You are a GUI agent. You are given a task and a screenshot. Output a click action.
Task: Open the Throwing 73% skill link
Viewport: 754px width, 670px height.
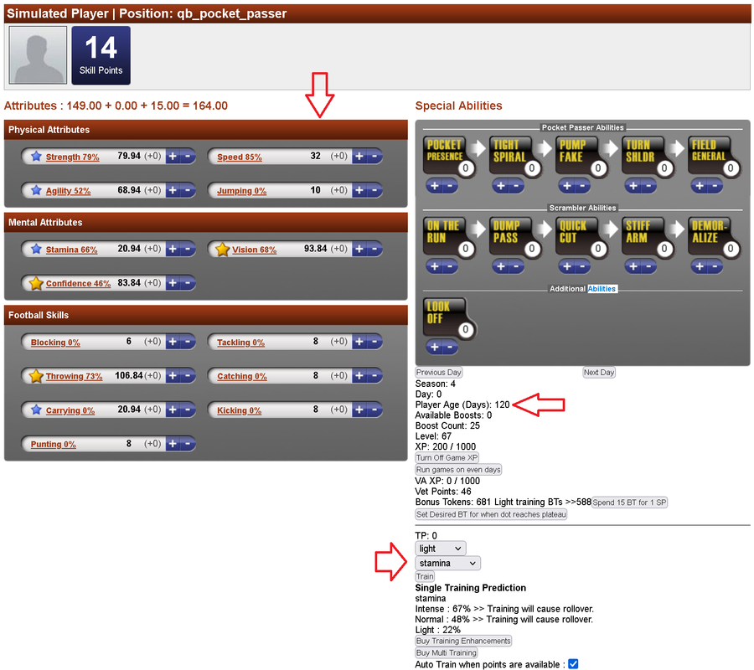[74, 376]
